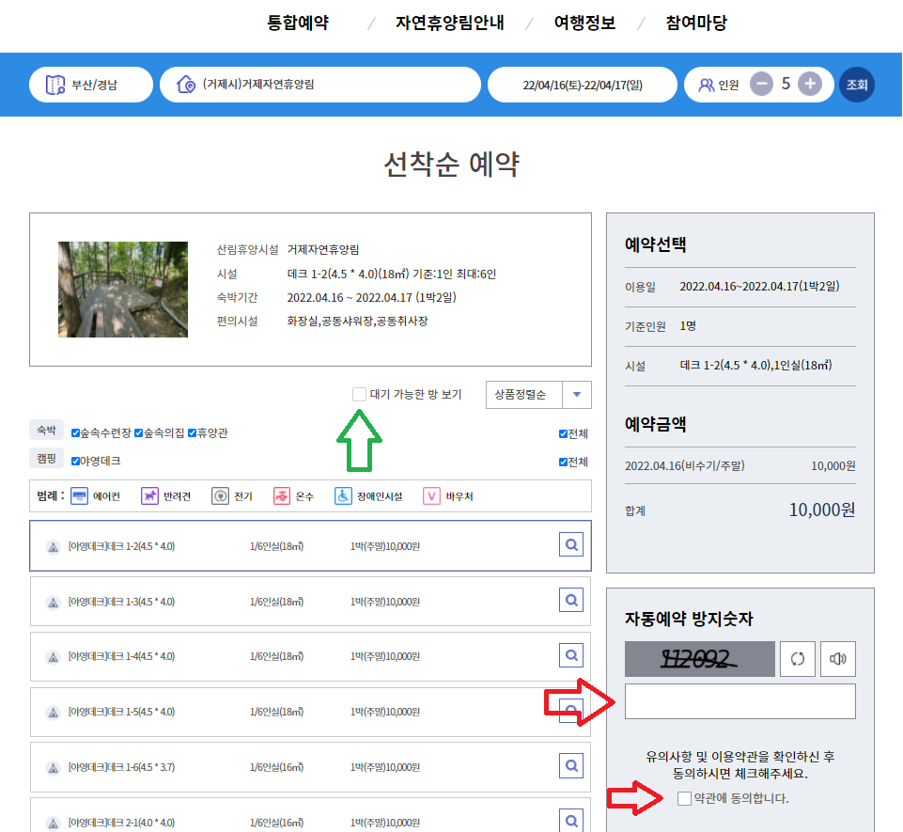Viewport: 903px width, 832px height.
Task: Select the 데크 1-3(4.5 * 4.0) row
Action: tap(310, 601)
